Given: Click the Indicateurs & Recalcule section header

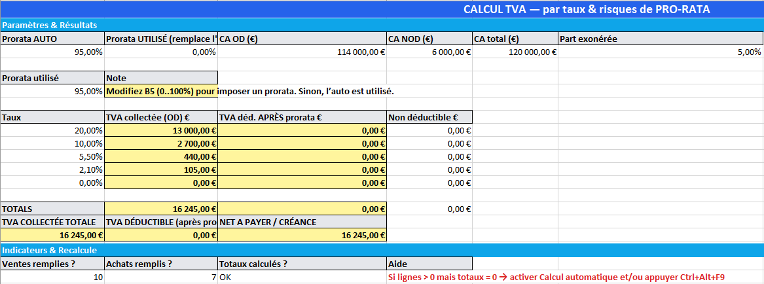Looking at the screenshot, I should (50, 250).
